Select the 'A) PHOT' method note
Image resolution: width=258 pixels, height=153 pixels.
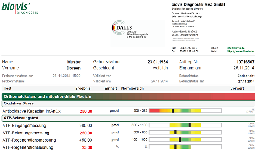click(x=250, y=112)
